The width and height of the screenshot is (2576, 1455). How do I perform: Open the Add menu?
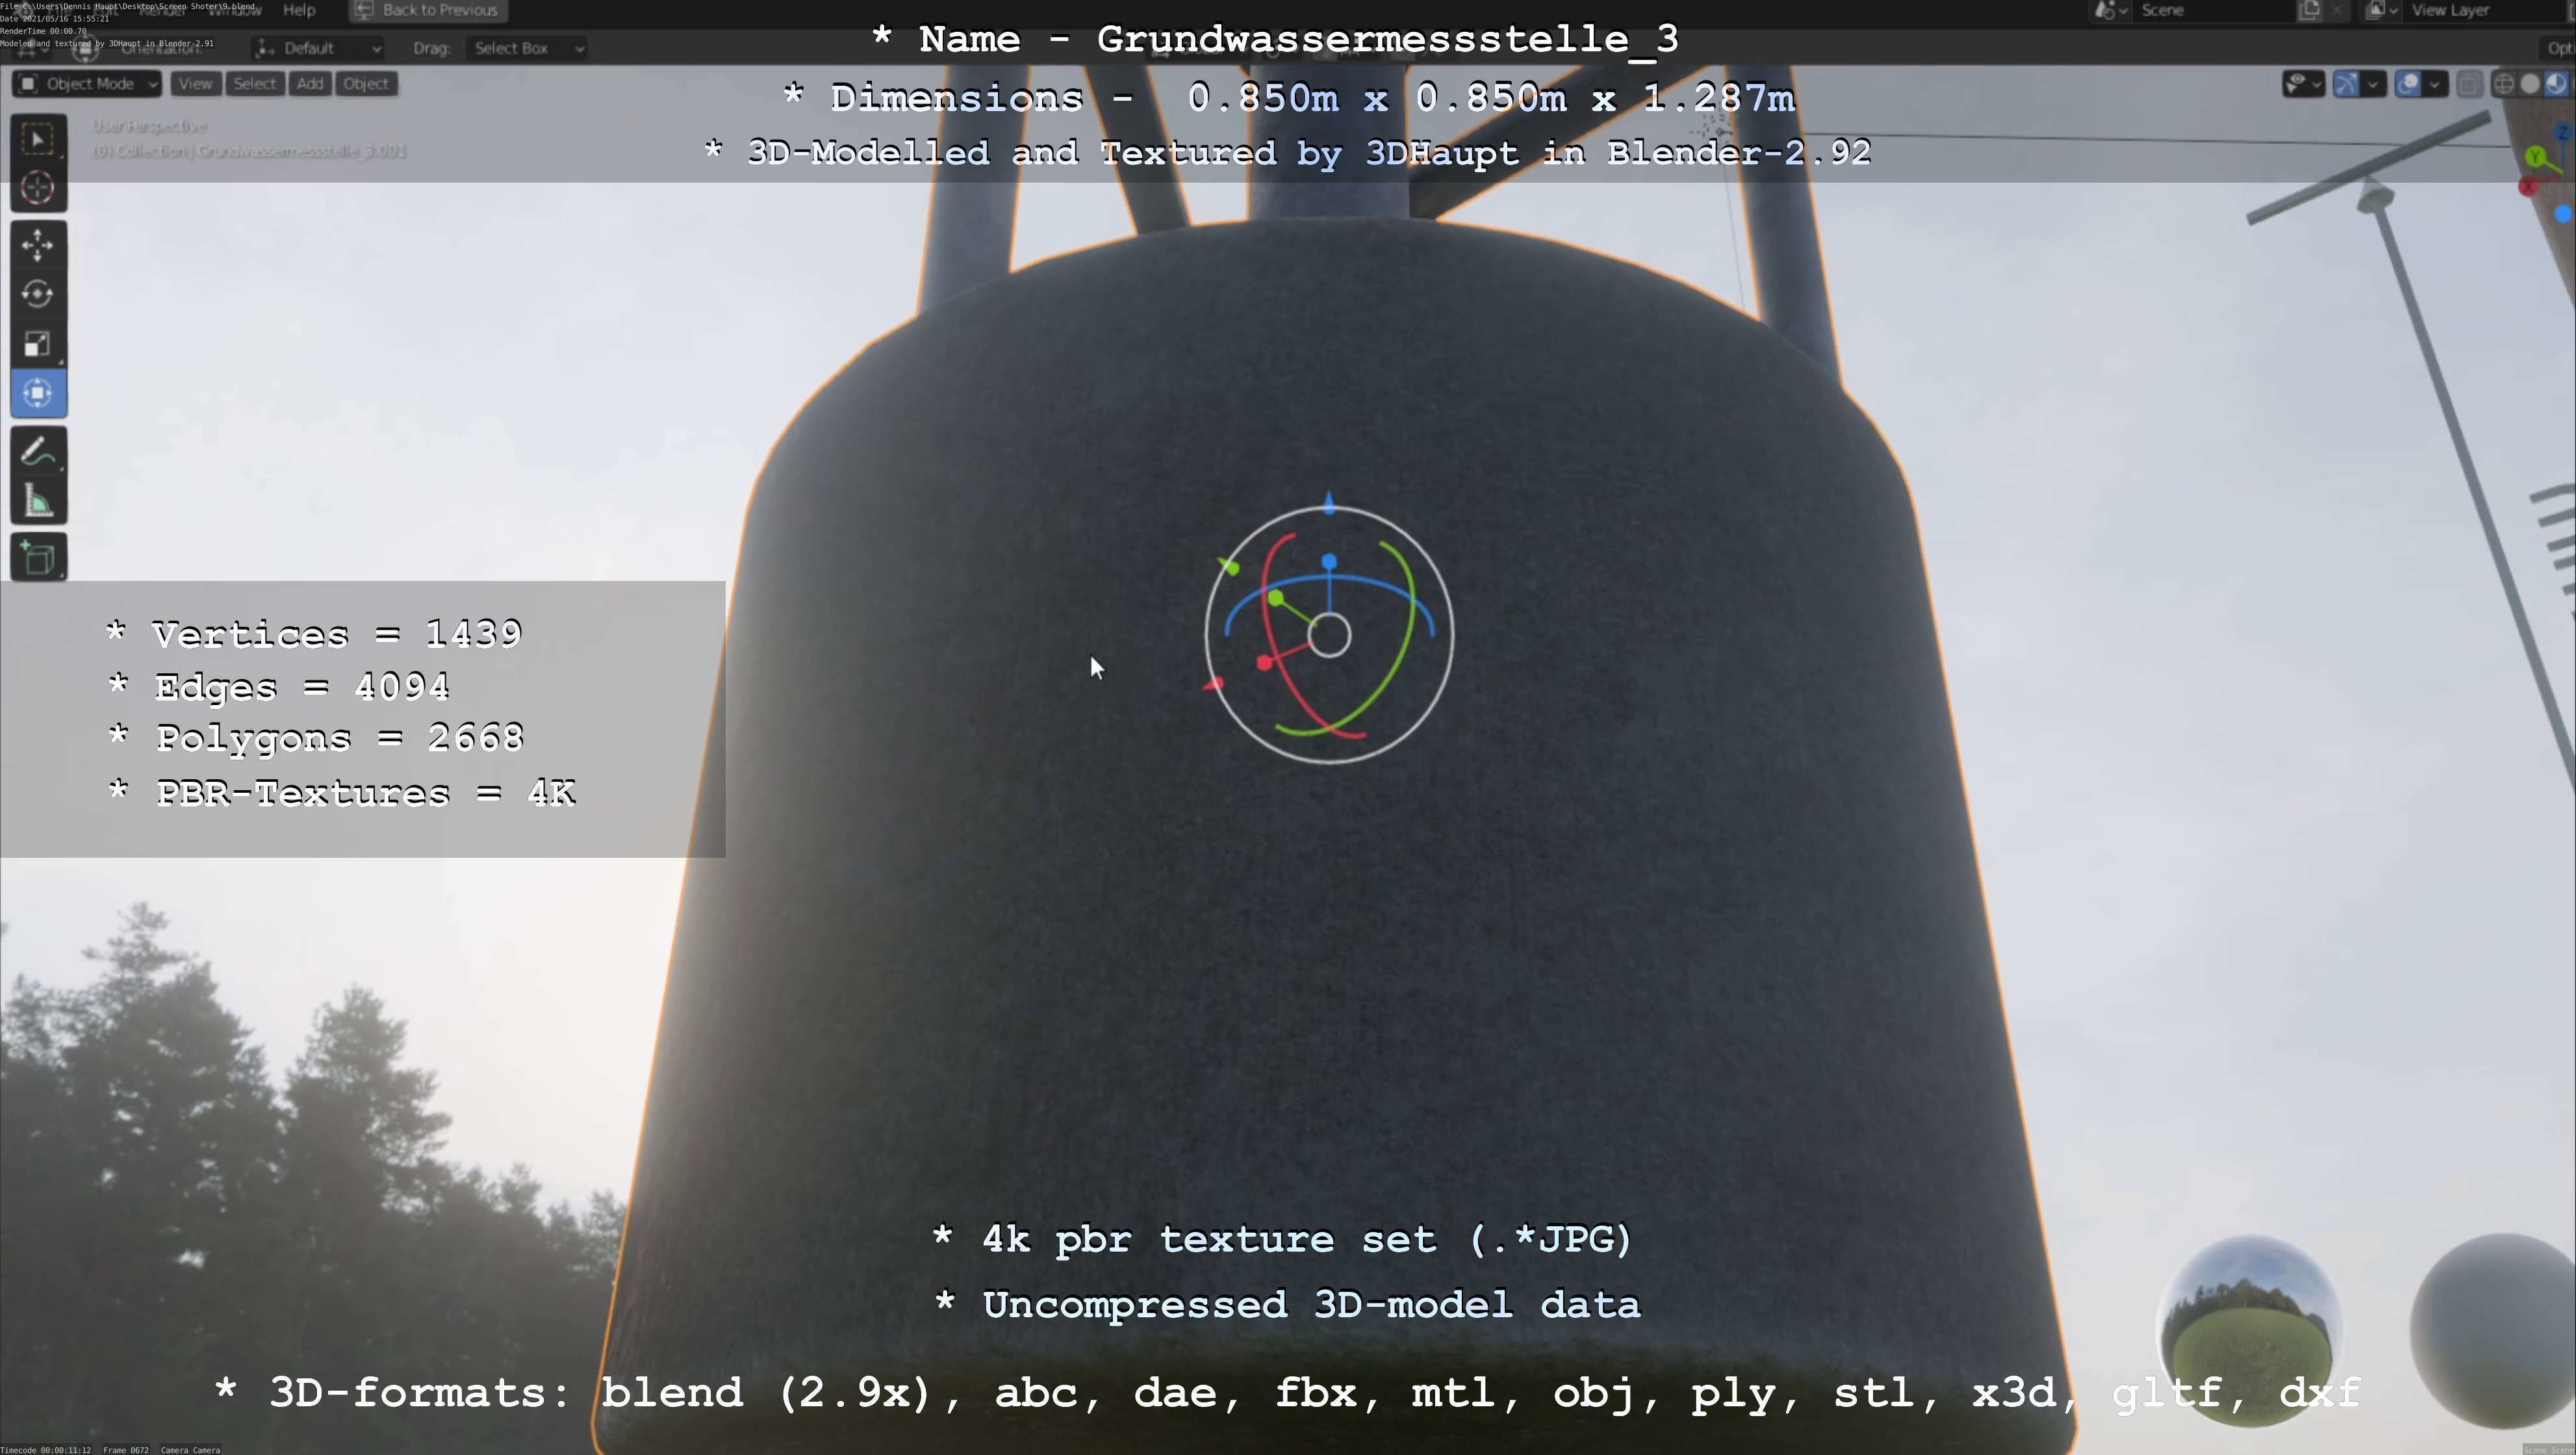pos(310,84)
